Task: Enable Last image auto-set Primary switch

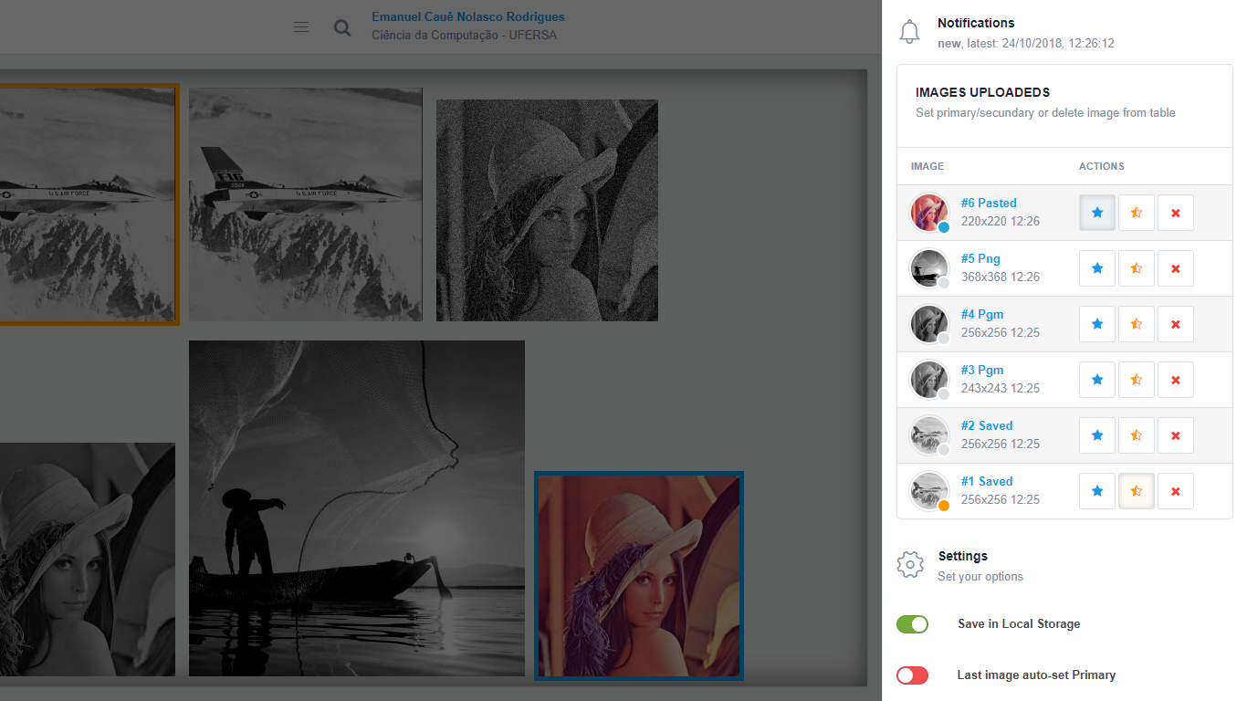Action: pyautogui.click(x=912, y=675)
